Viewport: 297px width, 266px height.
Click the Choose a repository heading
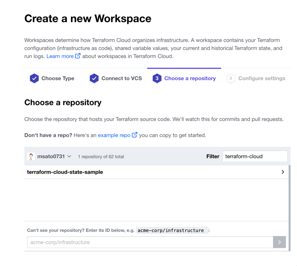pos(63,102)
